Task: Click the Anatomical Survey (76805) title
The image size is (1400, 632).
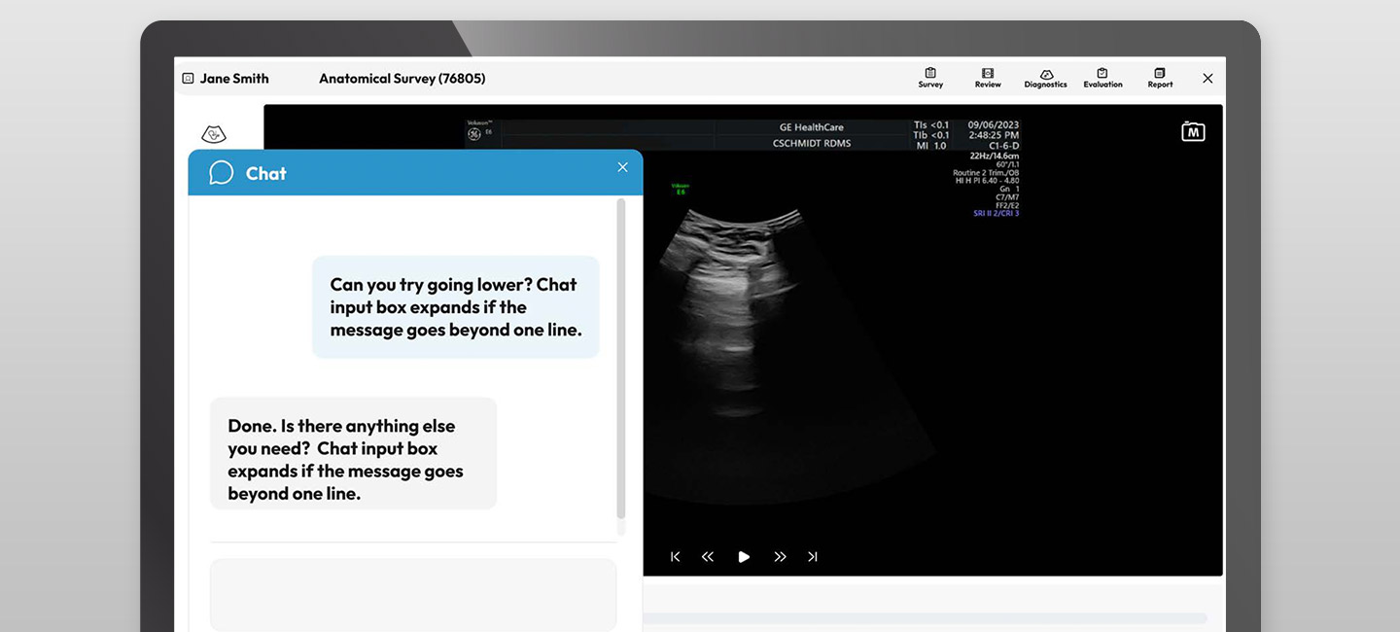Action: point(402,79)
